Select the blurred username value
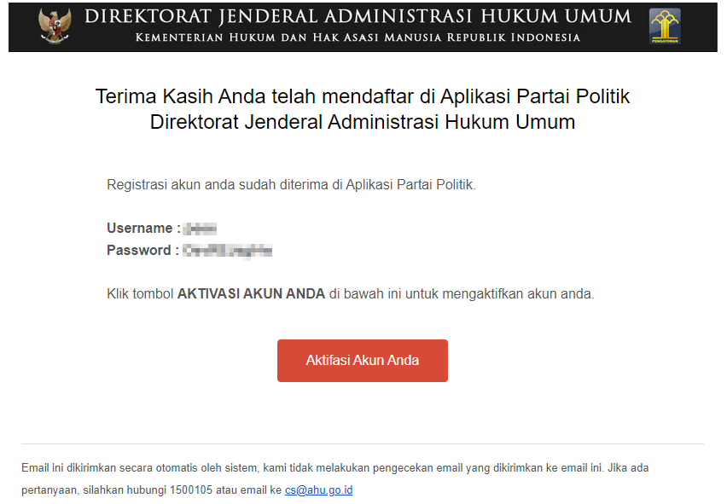This screenshot has height=504, width=727. click(x=200, y=229)
